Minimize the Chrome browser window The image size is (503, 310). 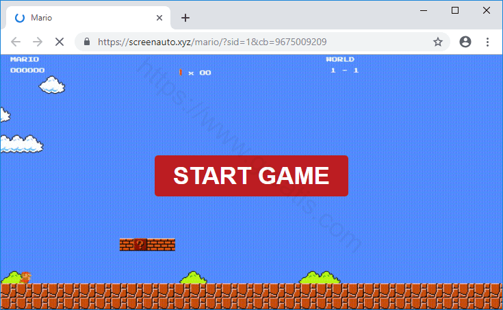(x=424, y=10)
